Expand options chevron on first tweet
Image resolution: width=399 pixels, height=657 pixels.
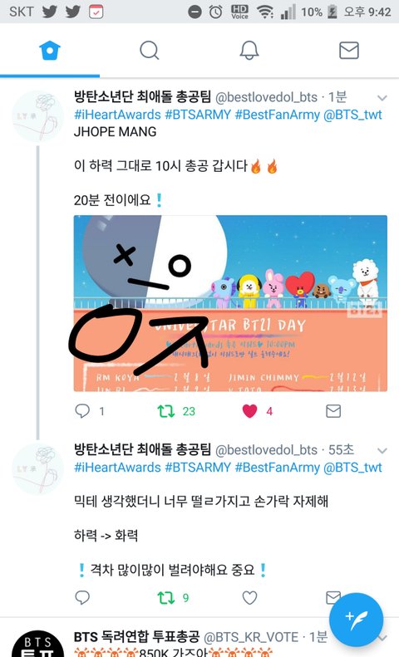pyautogui.click(x=382, y=98)
